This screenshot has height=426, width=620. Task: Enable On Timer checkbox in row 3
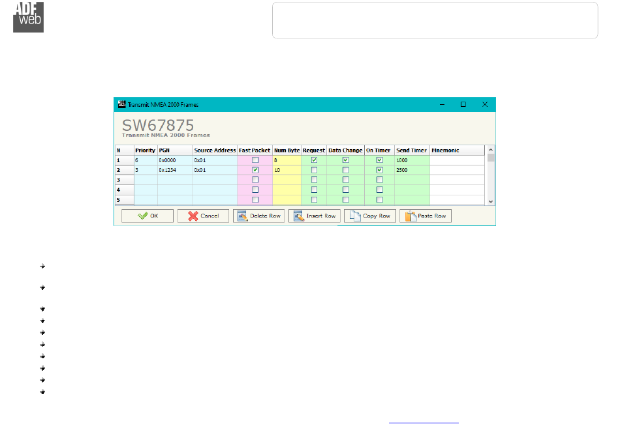380,180
